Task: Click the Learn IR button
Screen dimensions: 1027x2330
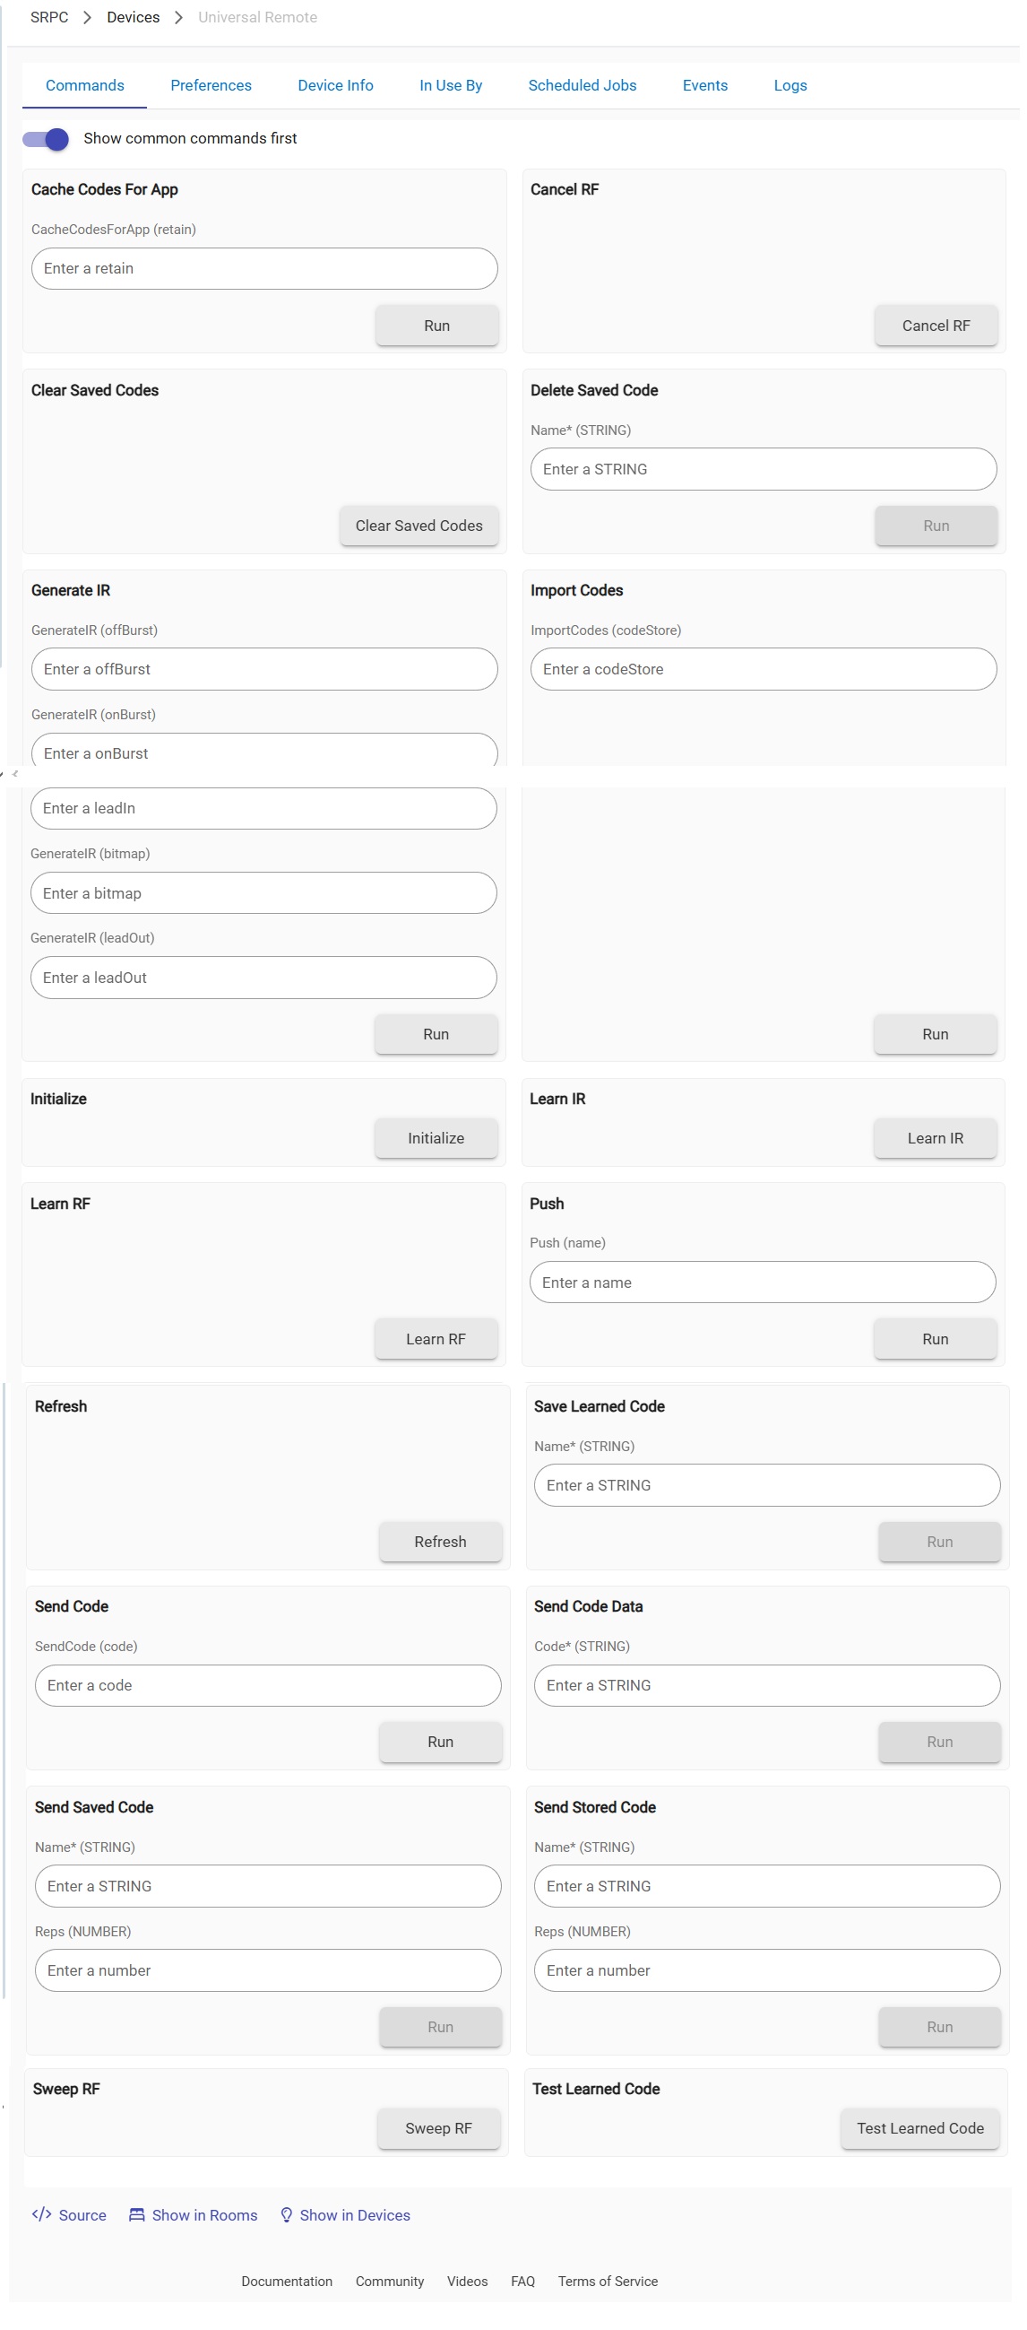Action: pyautogui.click(x=935, y=1138)
